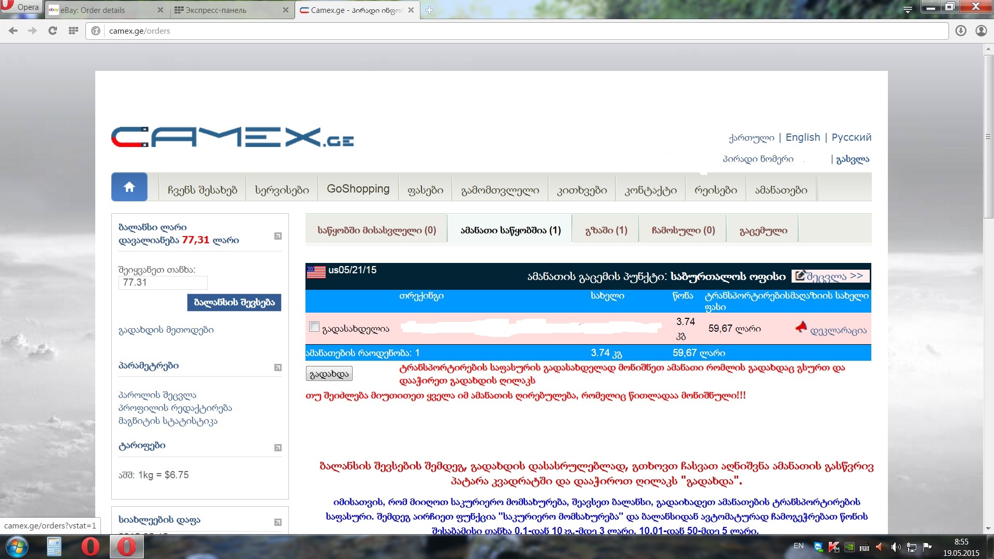The width and height of the screenshot is (994, 559).
Task: Open the GoShopping menu item
Action: point(358,189)
